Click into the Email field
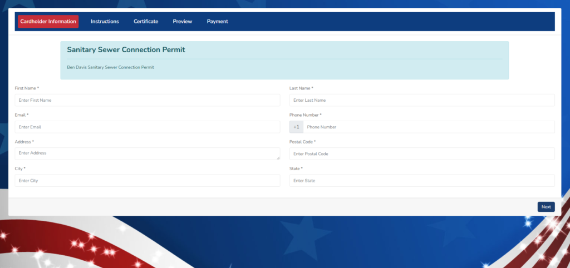This screenshot has width=570, height=268. (x=147, y=127)
